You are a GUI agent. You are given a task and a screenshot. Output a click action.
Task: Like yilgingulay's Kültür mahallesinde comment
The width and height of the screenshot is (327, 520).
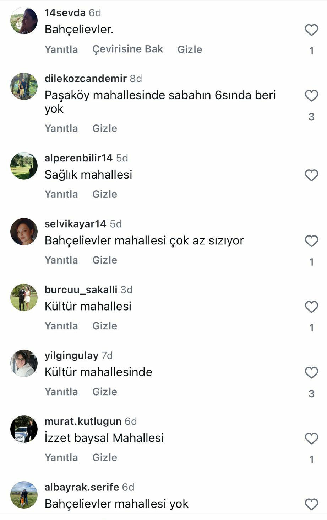click(311, 373)
